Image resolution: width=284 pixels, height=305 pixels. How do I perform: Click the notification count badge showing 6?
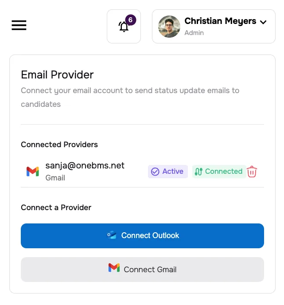(130, 20)
